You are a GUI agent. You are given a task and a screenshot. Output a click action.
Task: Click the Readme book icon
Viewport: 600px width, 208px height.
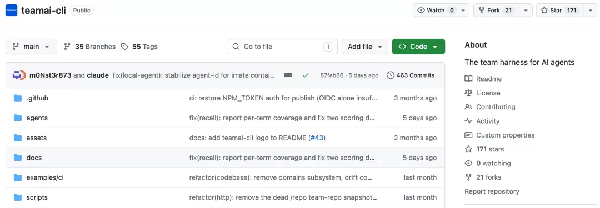coord(468,79)
